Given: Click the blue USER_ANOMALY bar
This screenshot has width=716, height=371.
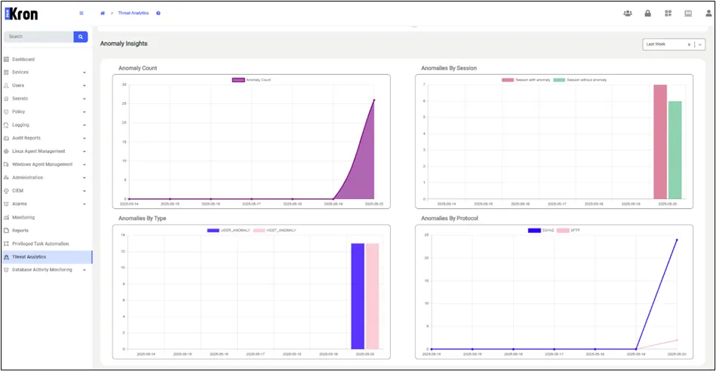Looking at the screenshot, I should [358, 296].
